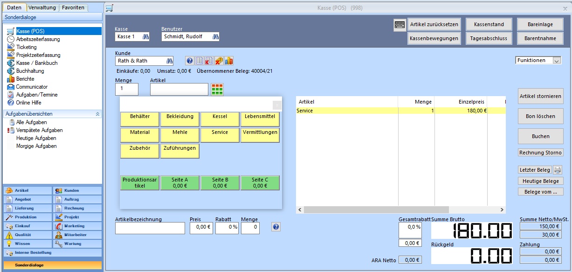Collapse the Aufgabenübersichten section
Screen dimensions: 572x272
point(98,114)
